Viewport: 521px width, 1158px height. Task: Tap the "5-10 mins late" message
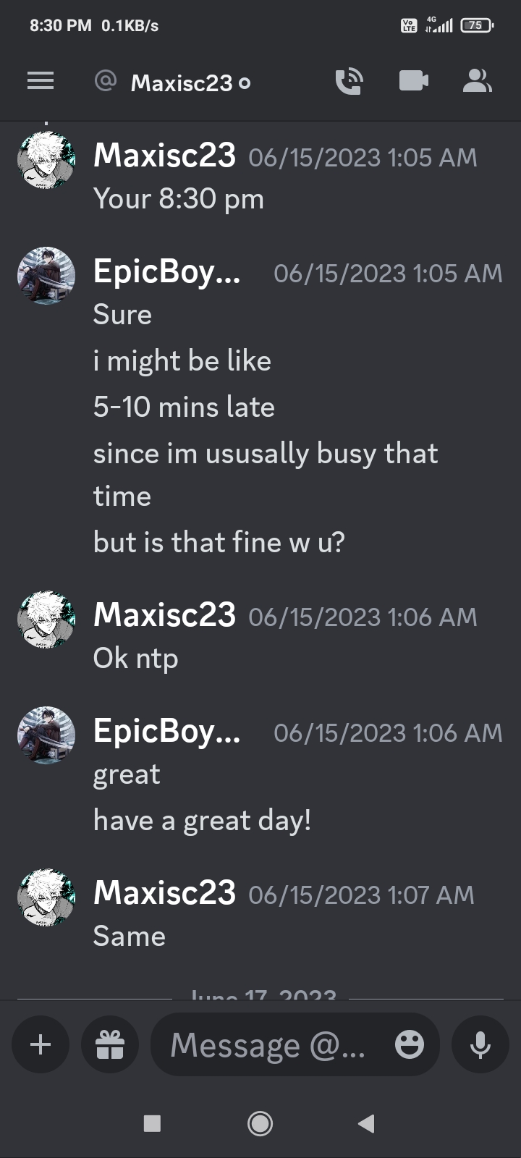[x=184, y=407]
